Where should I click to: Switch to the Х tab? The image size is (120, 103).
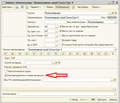tap(34, 54)
